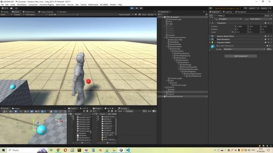Open the cloud services icon in toolbar
Image resolution: width=273 pixels, height=153 pixels.
click(12, 8)
